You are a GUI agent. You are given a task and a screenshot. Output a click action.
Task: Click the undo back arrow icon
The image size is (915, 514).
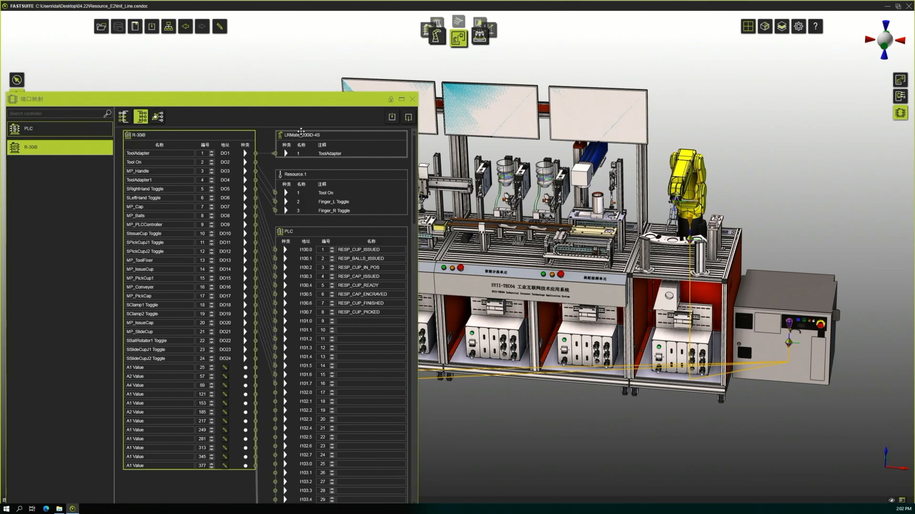tap(185, 27)
